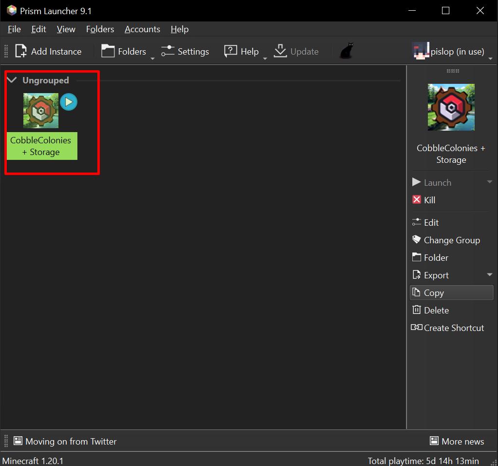
Task: Click the Create Shortcut icon
Action: (x=417, y=328)
